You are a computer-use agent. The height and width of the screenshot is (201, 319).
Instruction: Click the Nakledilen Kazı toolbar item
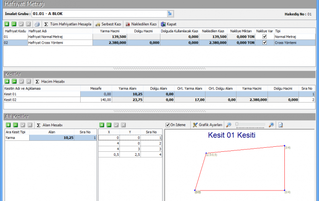pos(141,24)
